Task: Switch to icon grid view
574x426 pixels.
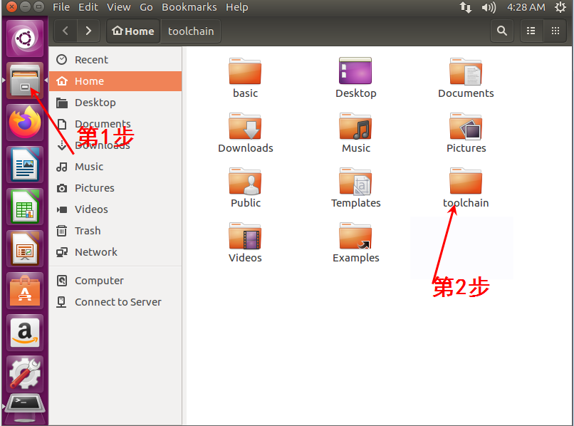Action: 554,31
